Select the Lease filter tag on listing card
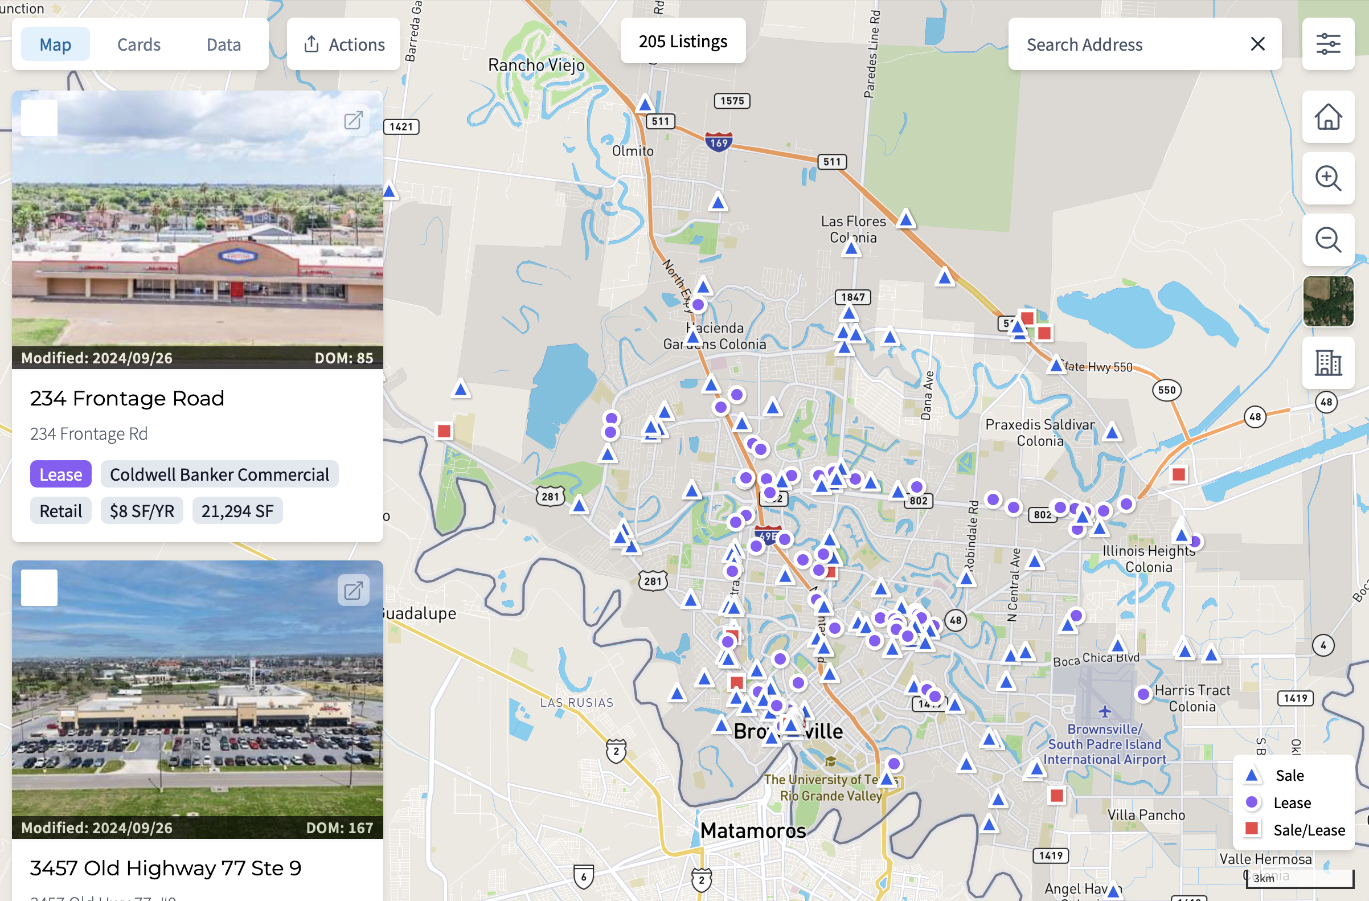 [x=60, y=474]
